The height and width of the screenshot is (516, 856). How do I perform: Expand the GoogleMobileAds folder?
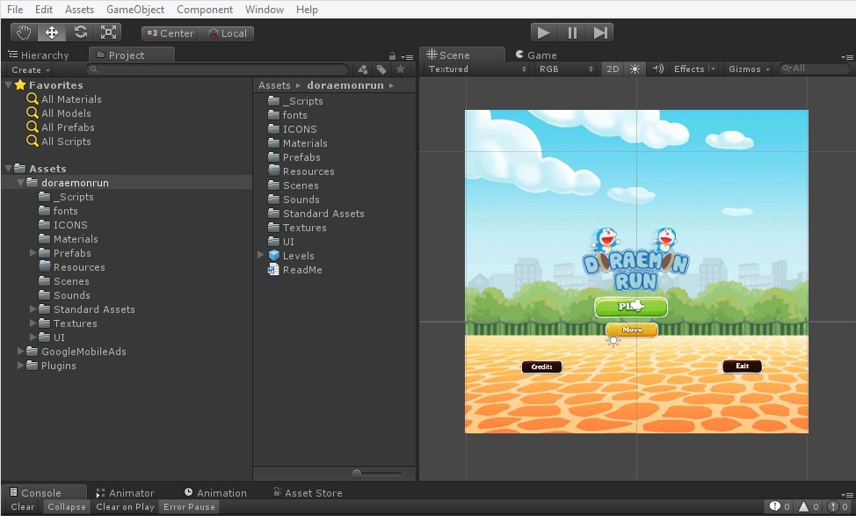point(21,352)
